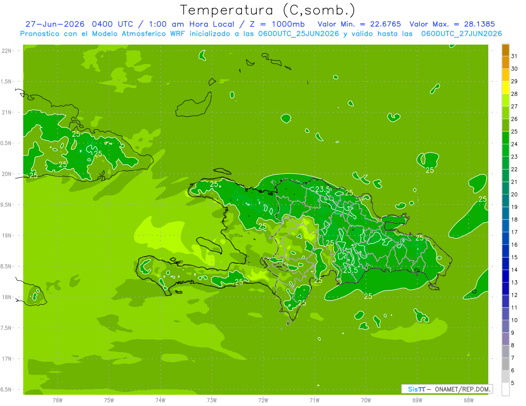Click the '24' label on the color scale
Viewport: 526px width, 406px height.
click(x=514, y=144)
